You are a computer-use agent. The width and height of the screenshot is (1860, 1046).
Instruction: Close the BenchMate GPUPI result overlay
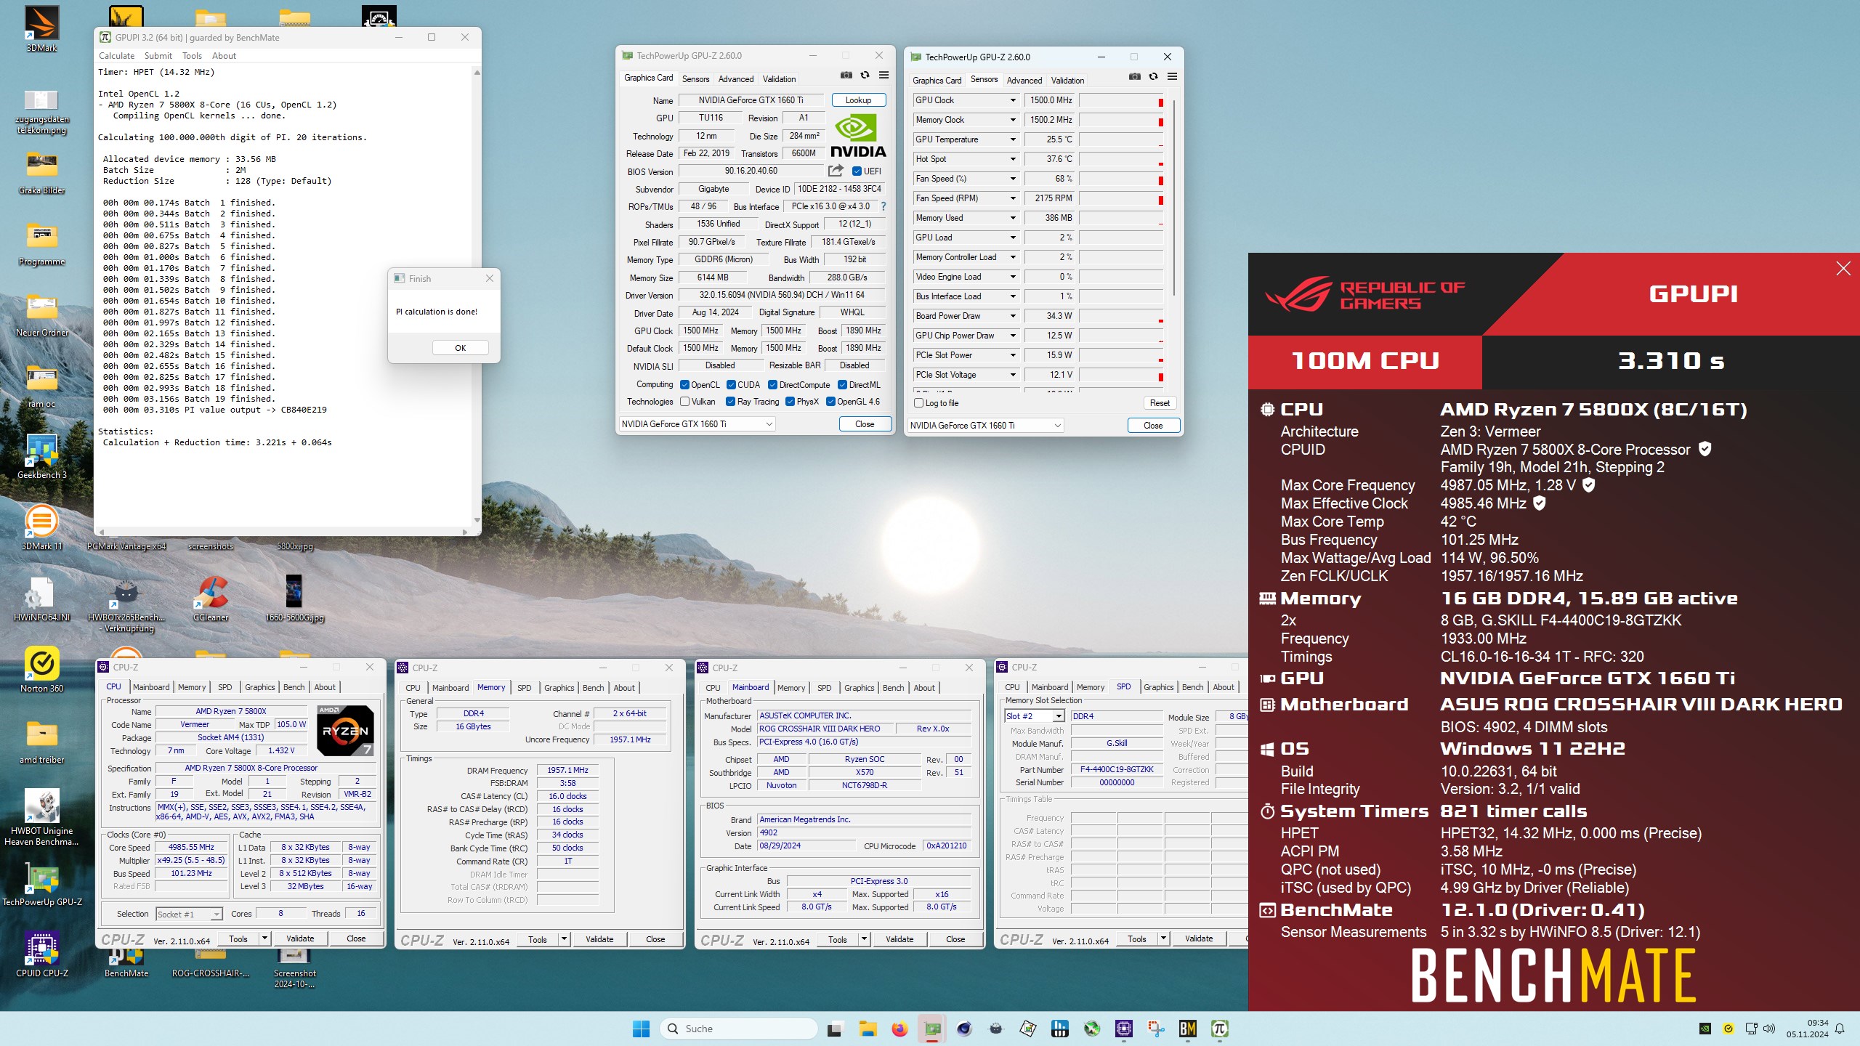(1843, 269)
